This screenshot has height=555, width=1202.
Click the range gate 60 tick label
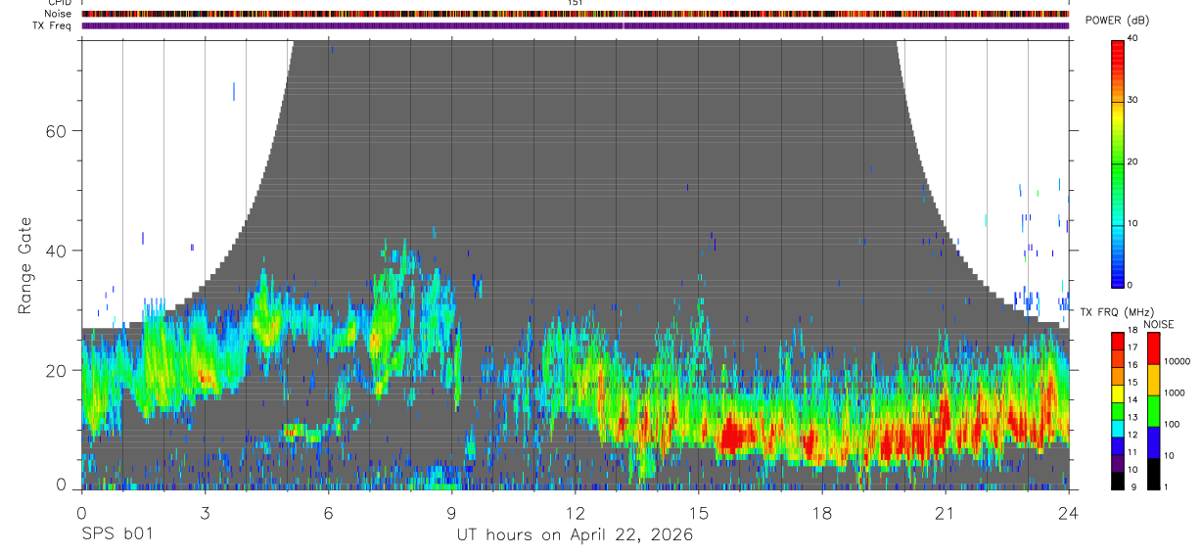tap(66, 131)
